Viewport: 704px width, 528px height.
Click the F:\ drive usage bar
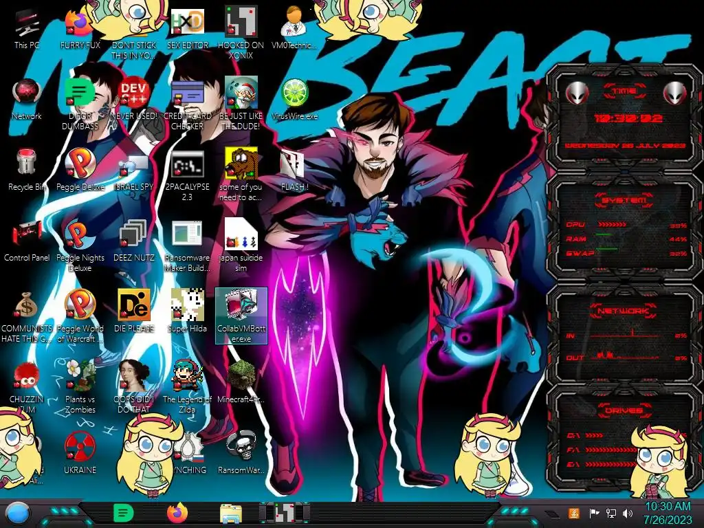[x=610, y=450]
